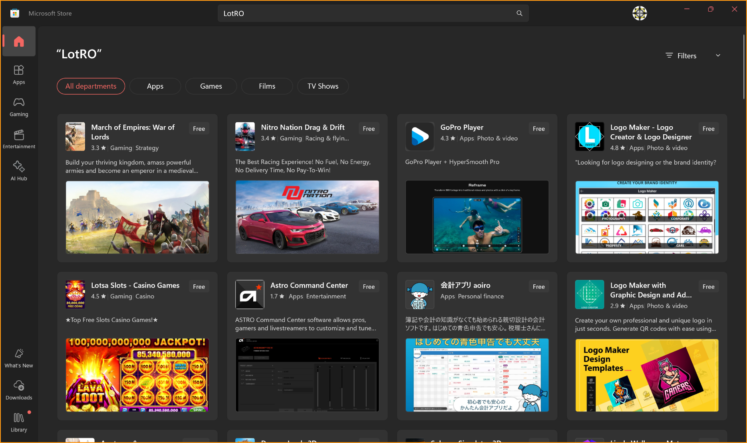
Task: Click "Logo Maker with Graphic Design and Ad..." title
Action: click(651, 290)
